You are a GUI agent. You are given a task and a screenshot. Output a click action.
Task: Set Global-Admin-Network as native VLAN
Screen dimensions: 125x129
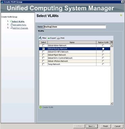tap(103, 45)
